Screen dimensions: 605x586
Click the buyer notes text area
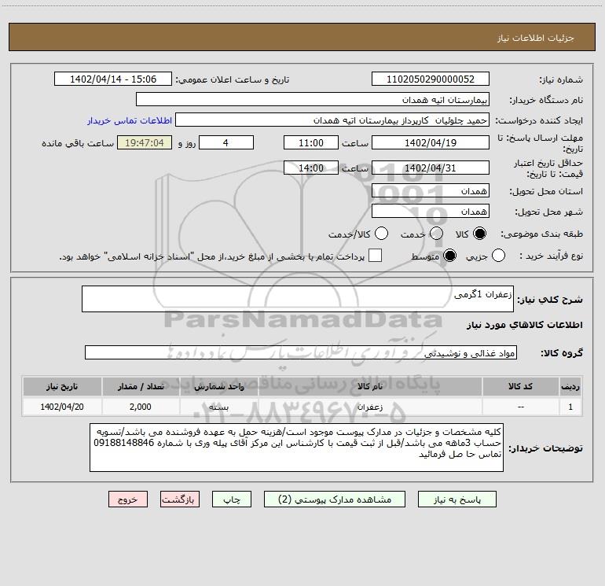tap(296, 448)
